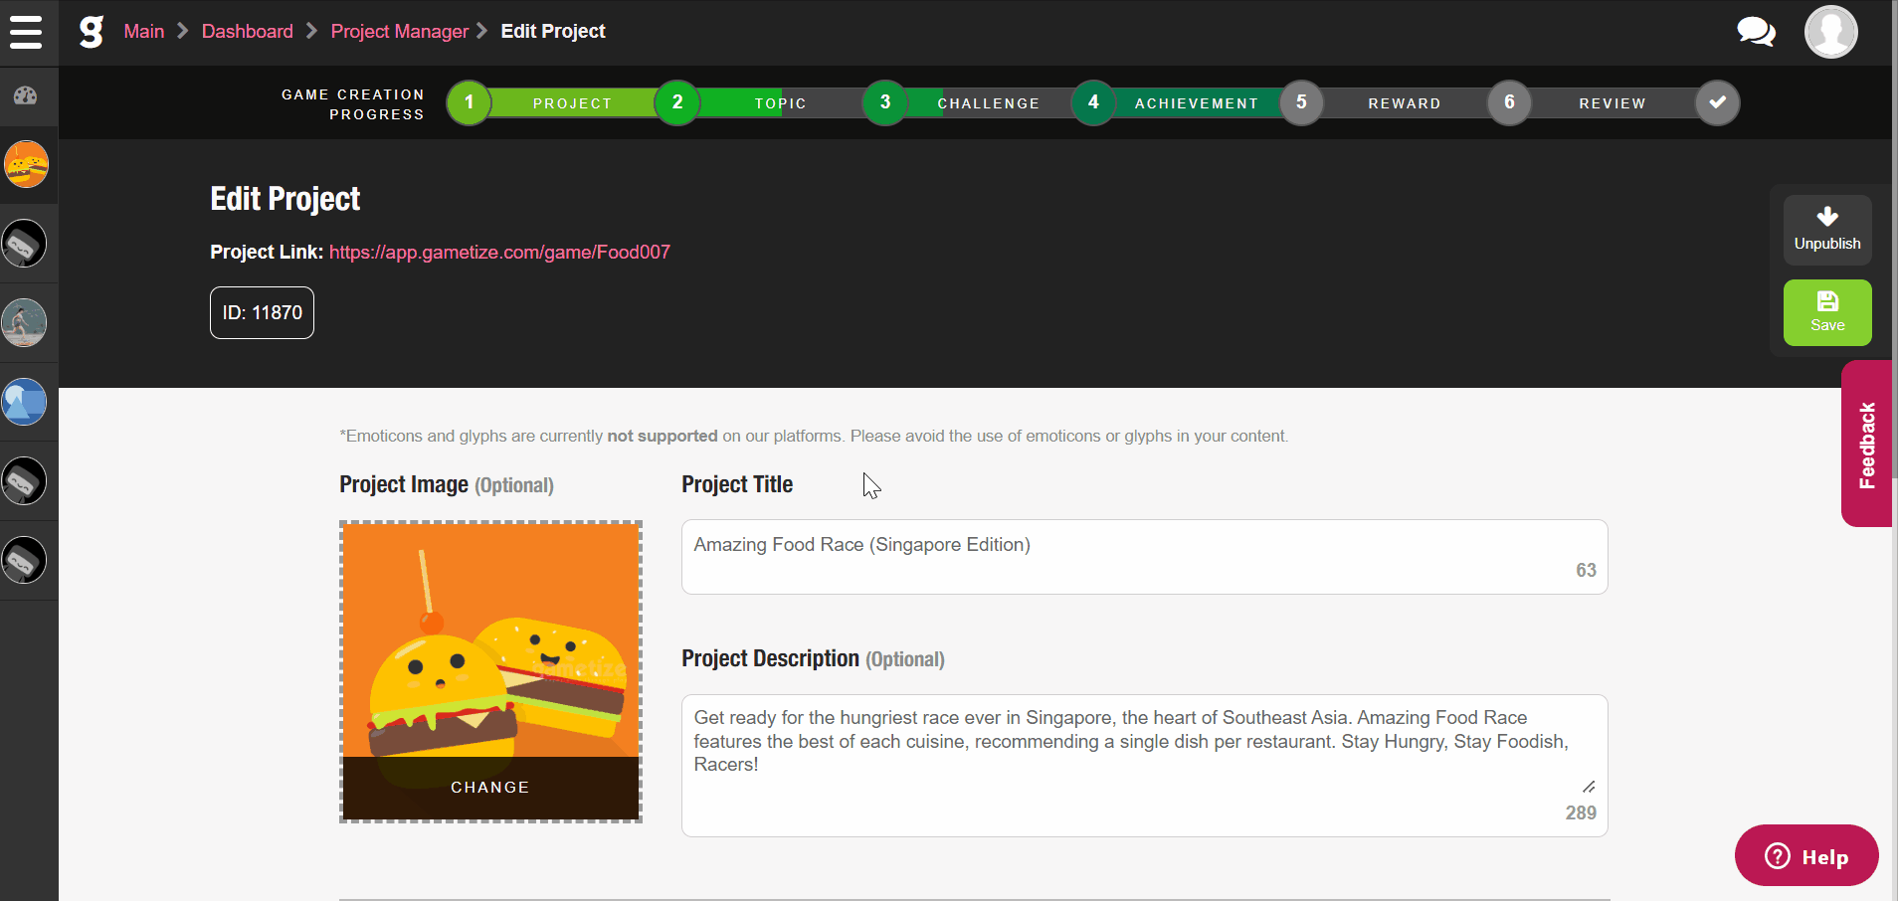Click step 5 progress circle

click(x=1301, y=102)
